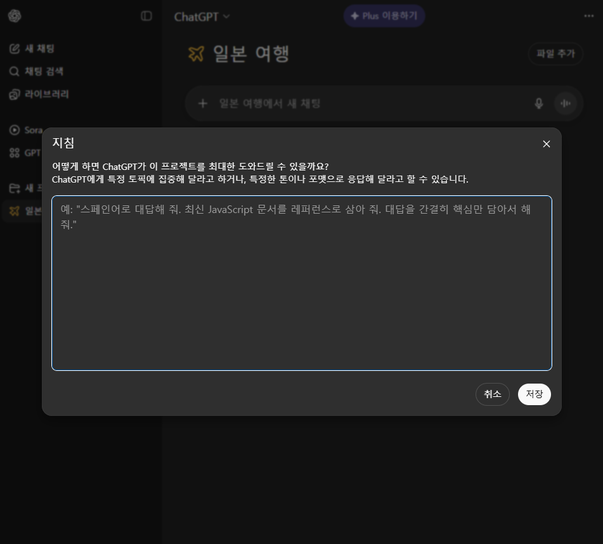Click the new project folder icon

point(15,188)
